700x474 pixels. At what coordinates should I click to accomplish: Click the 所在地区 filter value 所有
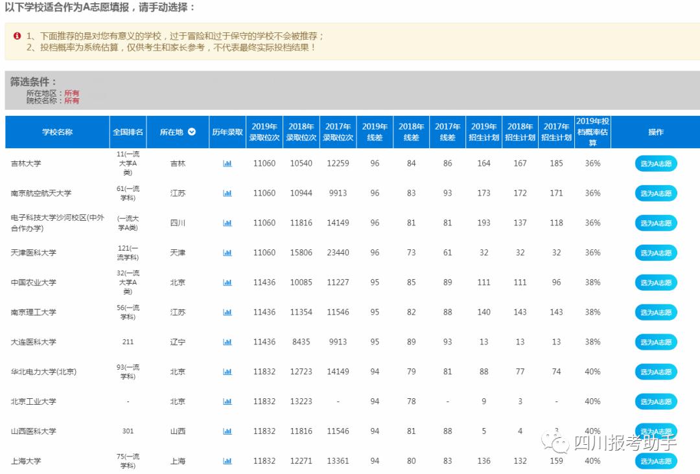(x=71, y=93)
